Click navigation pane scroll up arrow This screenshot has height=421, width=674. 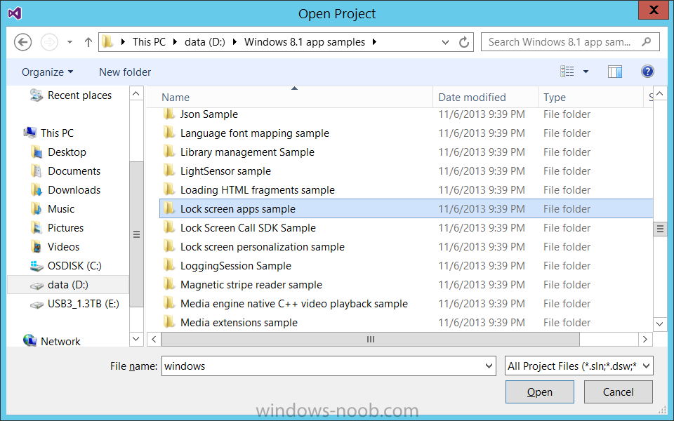pyautogui.click(x=136, y=93)
